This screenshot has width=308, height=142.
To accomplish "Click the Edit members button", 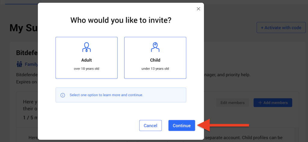I will click(x=233, y=103).
